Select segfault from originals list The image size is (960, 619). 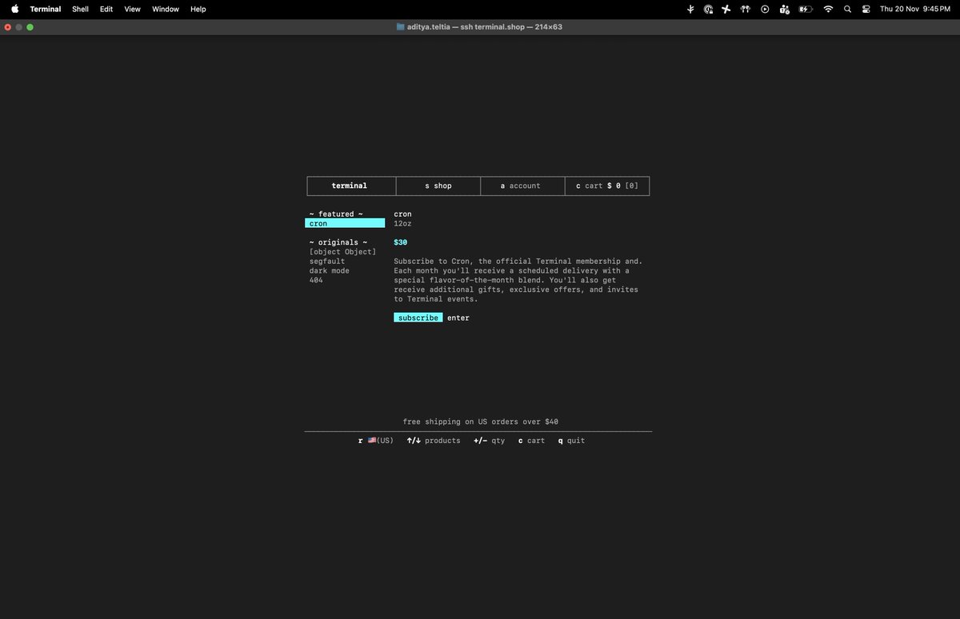(x=326, y=261)
